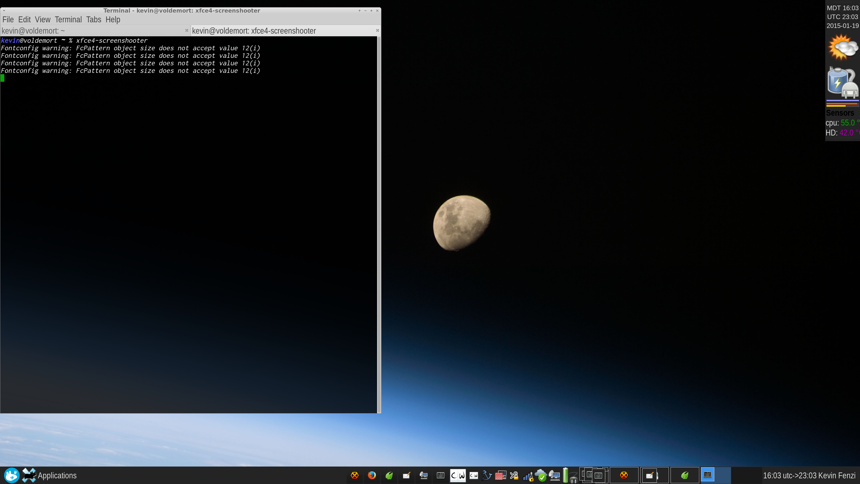Close the 'kevin@voldemort: ~' tab
Viewport: 860px width, 484px height.
click(x=187, y=30)
